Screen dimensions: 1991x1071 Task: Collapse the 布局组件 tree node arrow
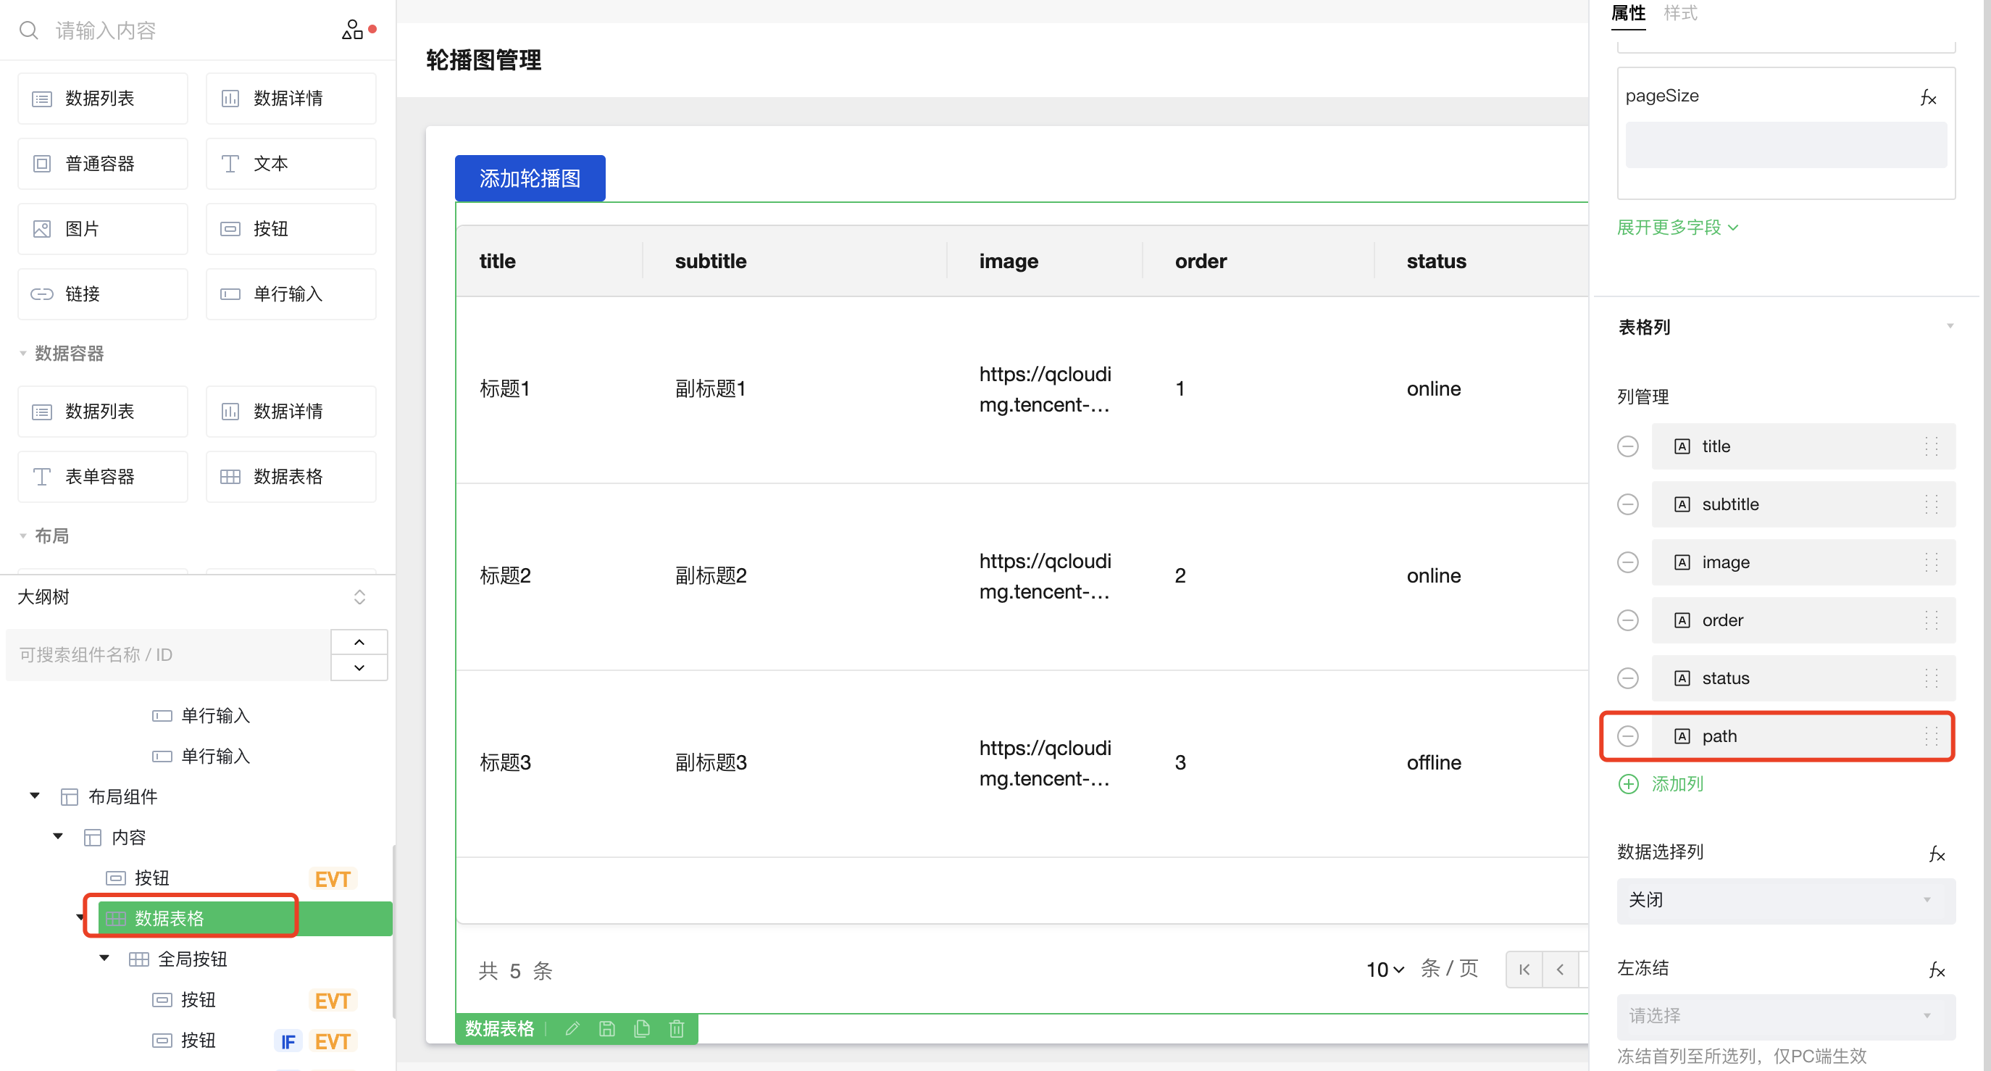[35, 796]
